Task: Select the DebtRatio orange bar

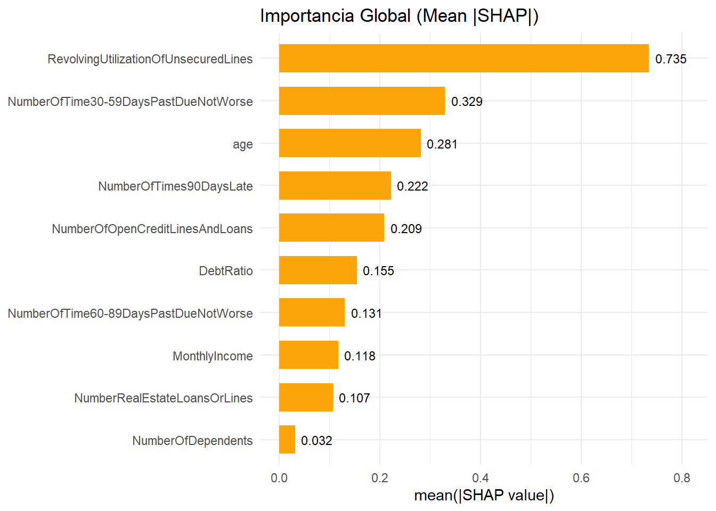Action: tap(318, 270)
